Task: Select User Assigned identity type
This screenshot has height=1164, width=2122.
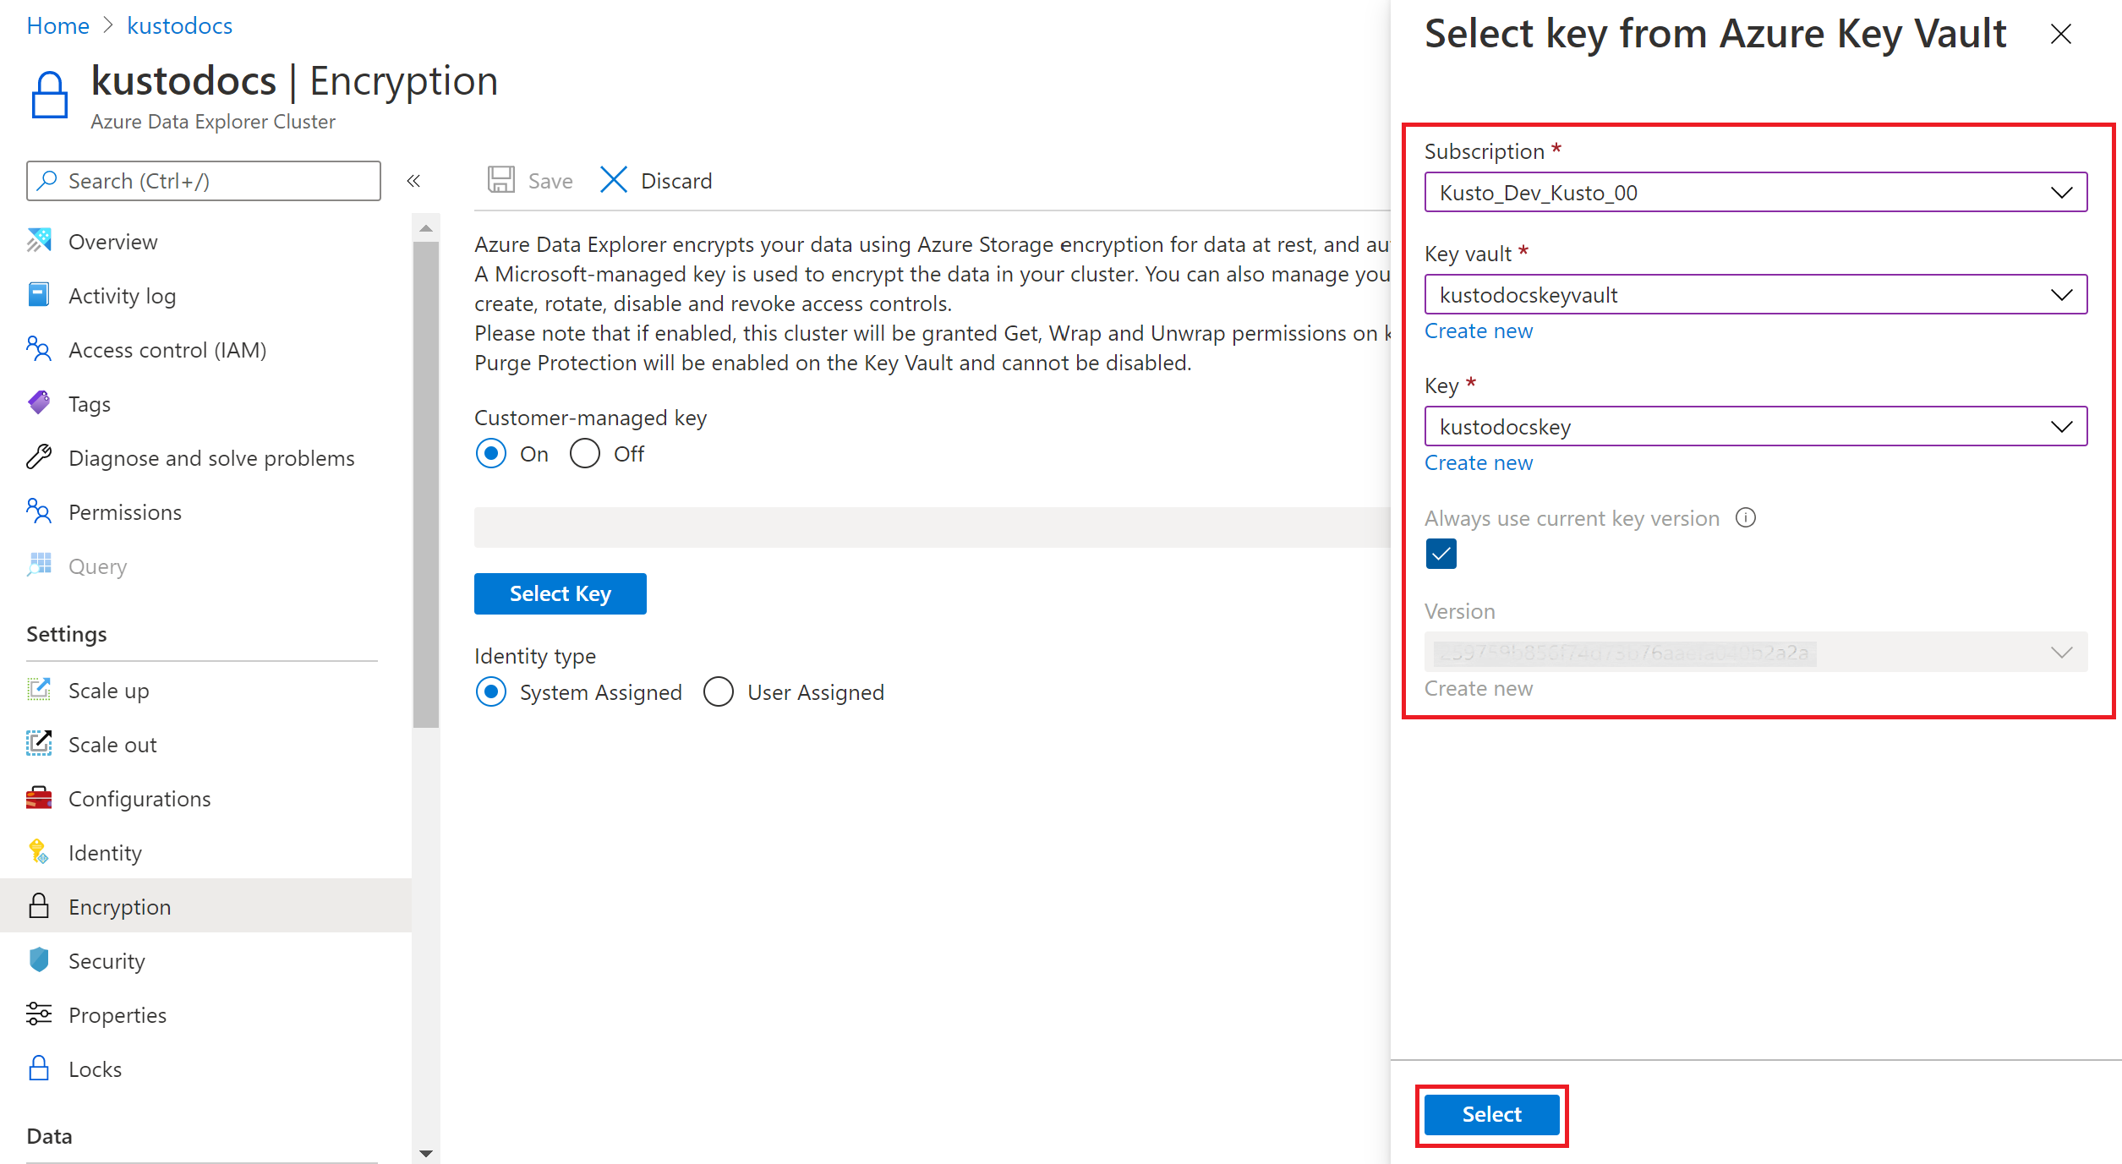Action: click(x=716, y=692)
